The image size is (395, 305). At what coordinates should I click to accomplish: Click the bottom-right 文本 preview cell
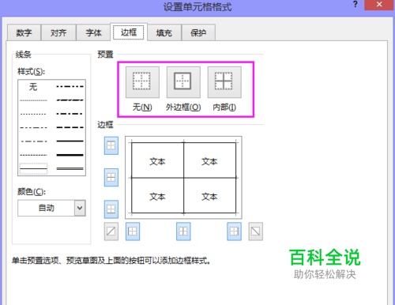coord(209,196)
